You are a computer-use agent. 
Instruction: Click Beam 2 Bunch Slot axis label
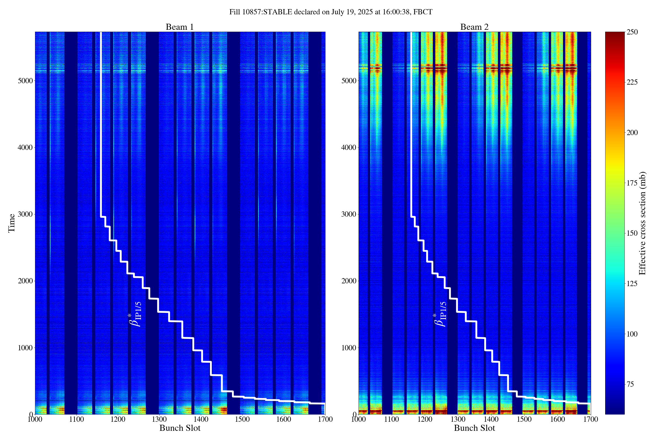(474, 428)
